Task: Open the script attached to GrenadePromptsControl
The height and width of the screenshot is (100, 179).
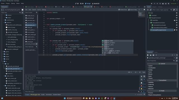Action: 175,30
